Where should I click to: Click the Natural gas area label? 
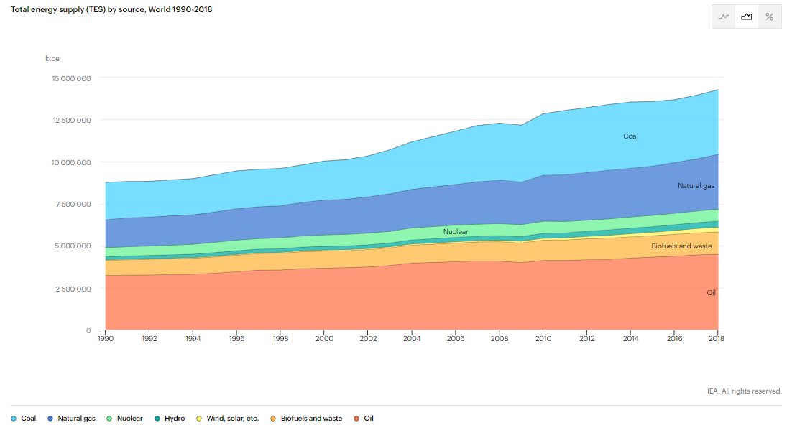[x=696, y=186]
